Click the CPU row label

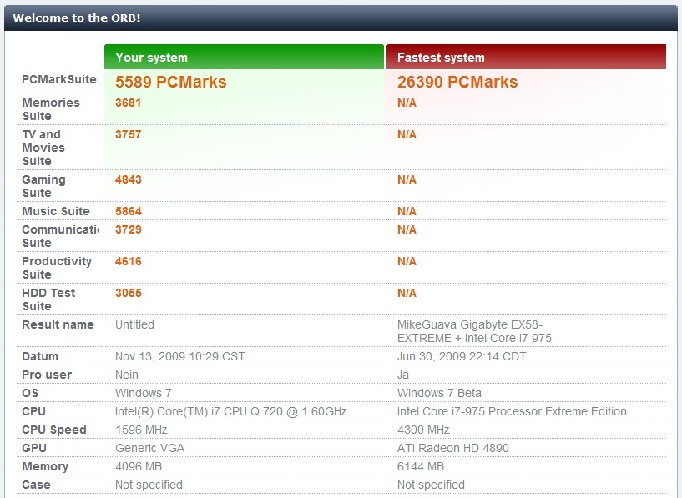(x=33, y=411)
